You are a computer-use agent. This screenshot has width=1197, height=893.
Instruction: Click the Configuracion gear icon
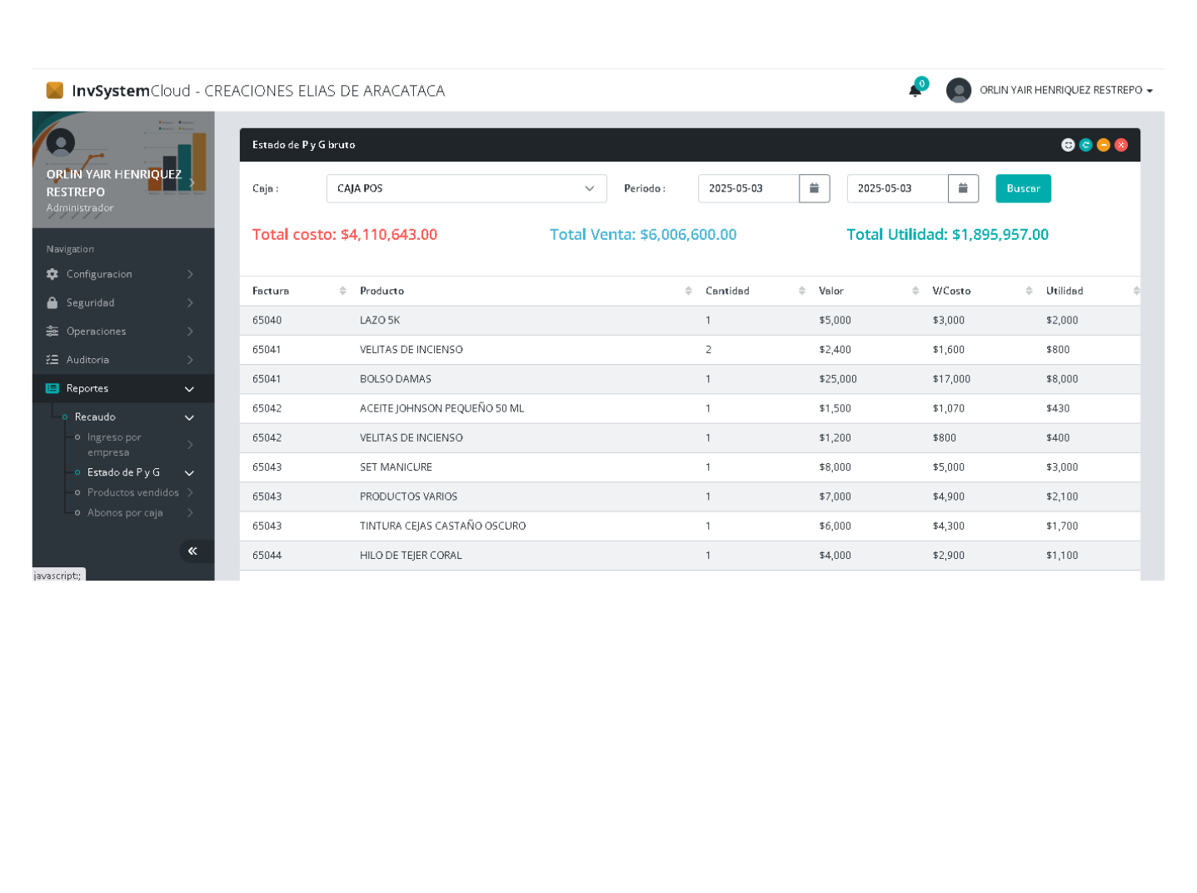[x=52, y=274]
